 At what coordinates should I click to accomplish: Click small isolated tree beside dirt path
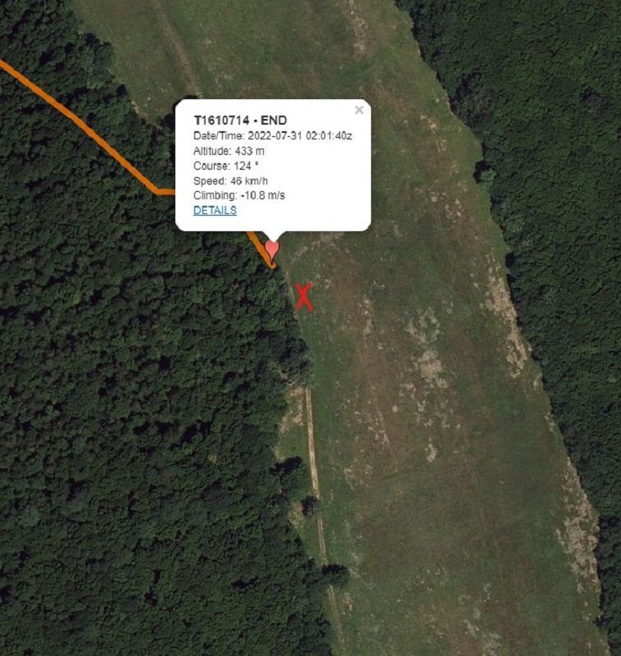pos(310,504)
